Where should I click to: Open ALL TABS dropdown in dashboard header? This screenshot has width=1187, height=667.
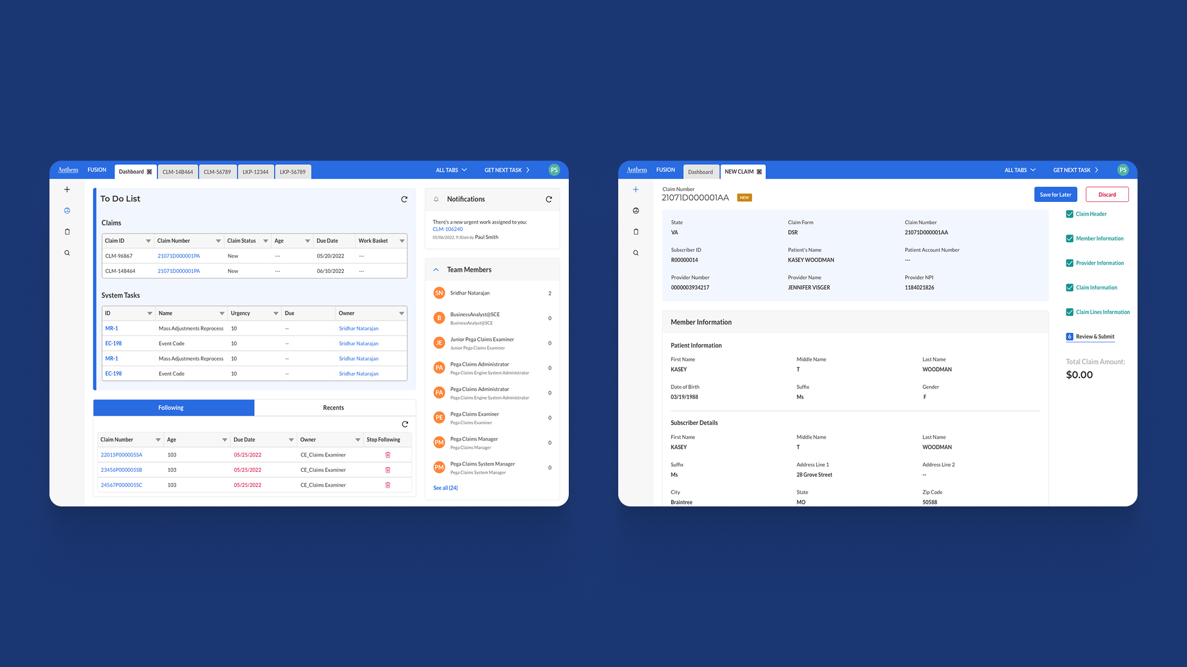(x=451, y=170)
